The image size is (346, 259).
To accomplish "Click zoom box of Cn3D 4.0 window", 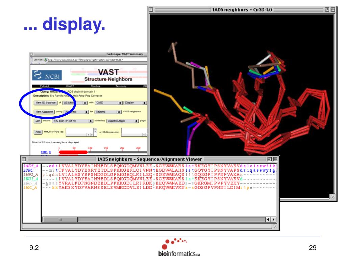I will pyautogui.click(x=327, y=9).
